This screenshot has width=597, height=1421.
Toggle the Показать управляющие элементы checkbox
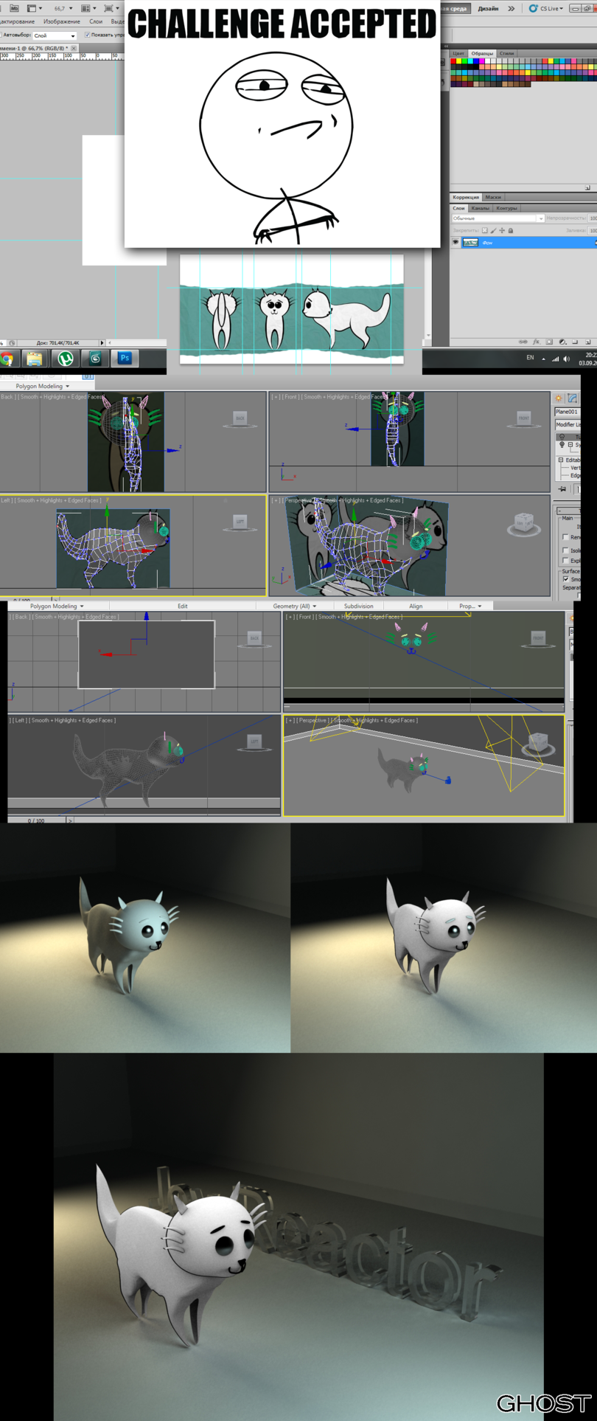87,35
